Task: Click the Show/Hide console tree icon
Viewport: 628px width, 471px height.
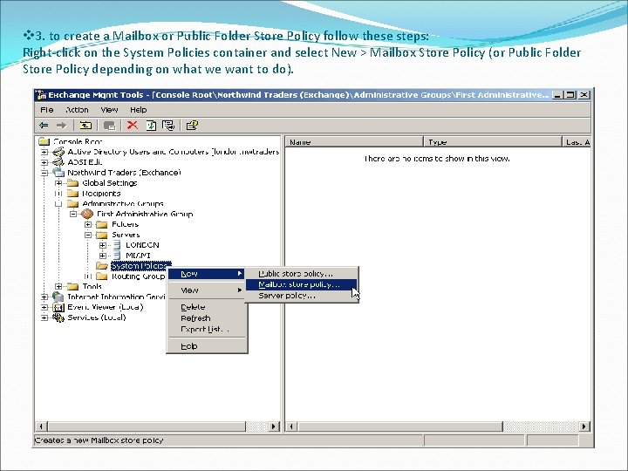Action: coord(109,126)
